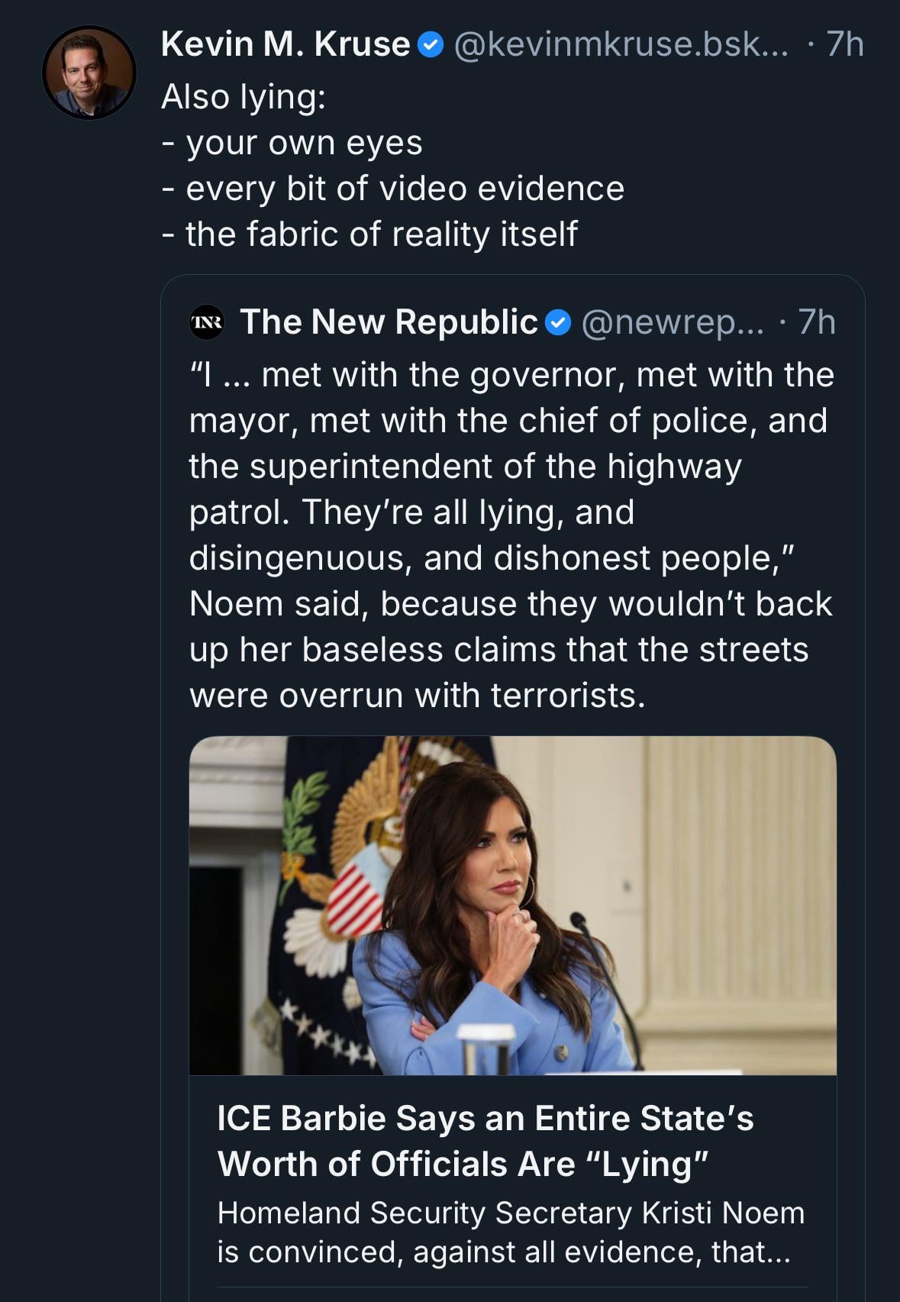Tap the @newrep handle in quoted post
The height and width of the screenshot is (1302, 900).
[x=672, y=322]
